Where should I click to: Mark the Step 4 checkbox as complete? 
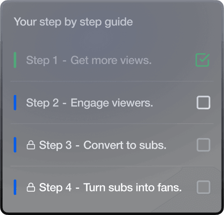(x=203, y=187)
